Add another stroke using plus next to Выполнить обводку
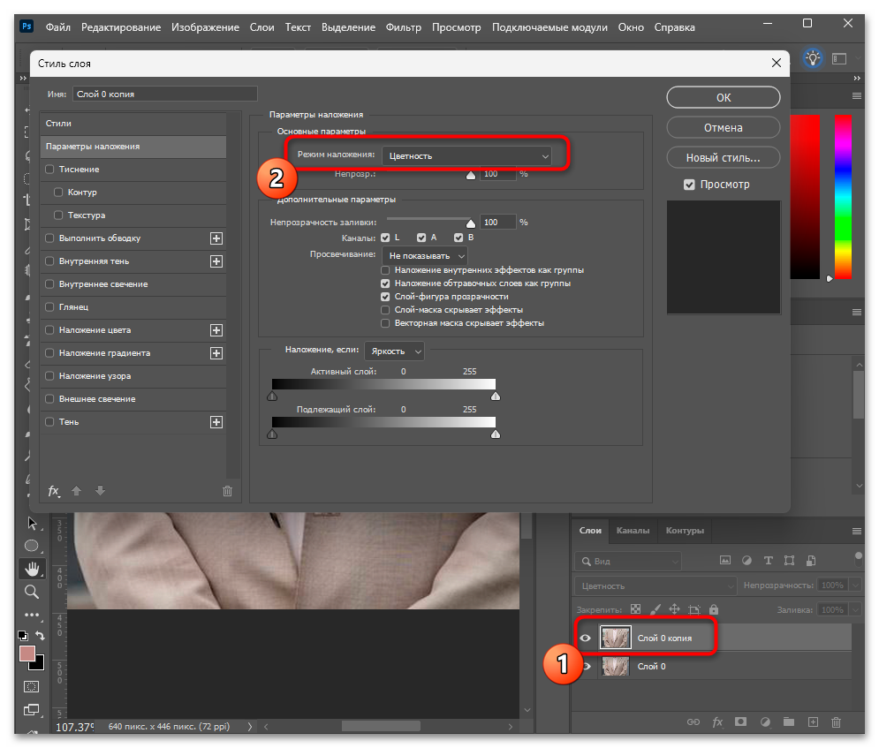 click(216, 238)
